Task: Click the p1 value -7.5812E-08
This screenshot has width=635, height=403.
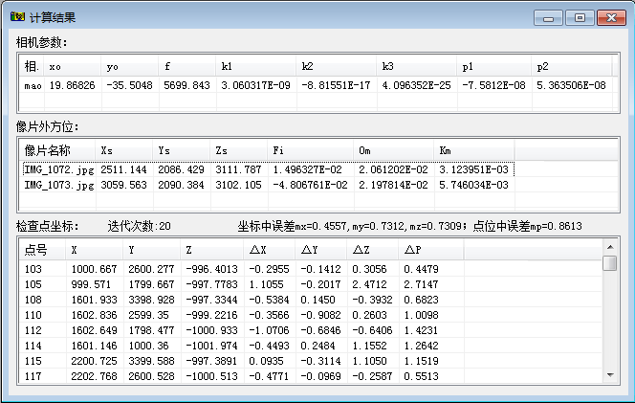Action: (x=493, y=85)
